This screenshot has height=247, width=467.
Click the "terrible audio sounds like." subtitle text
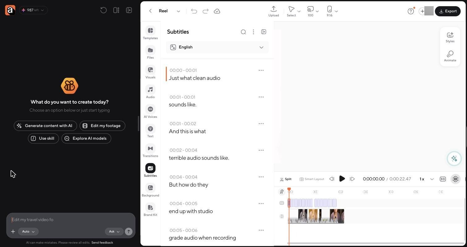click(199, 158)
